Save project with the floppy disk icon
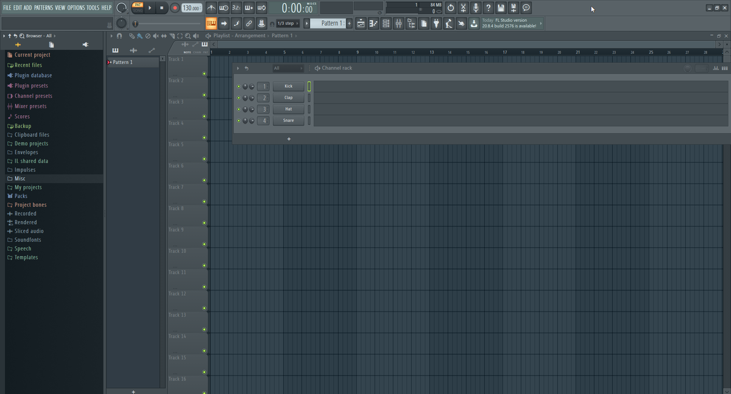Screen dimensions: 731x394 tap(501, 8)
